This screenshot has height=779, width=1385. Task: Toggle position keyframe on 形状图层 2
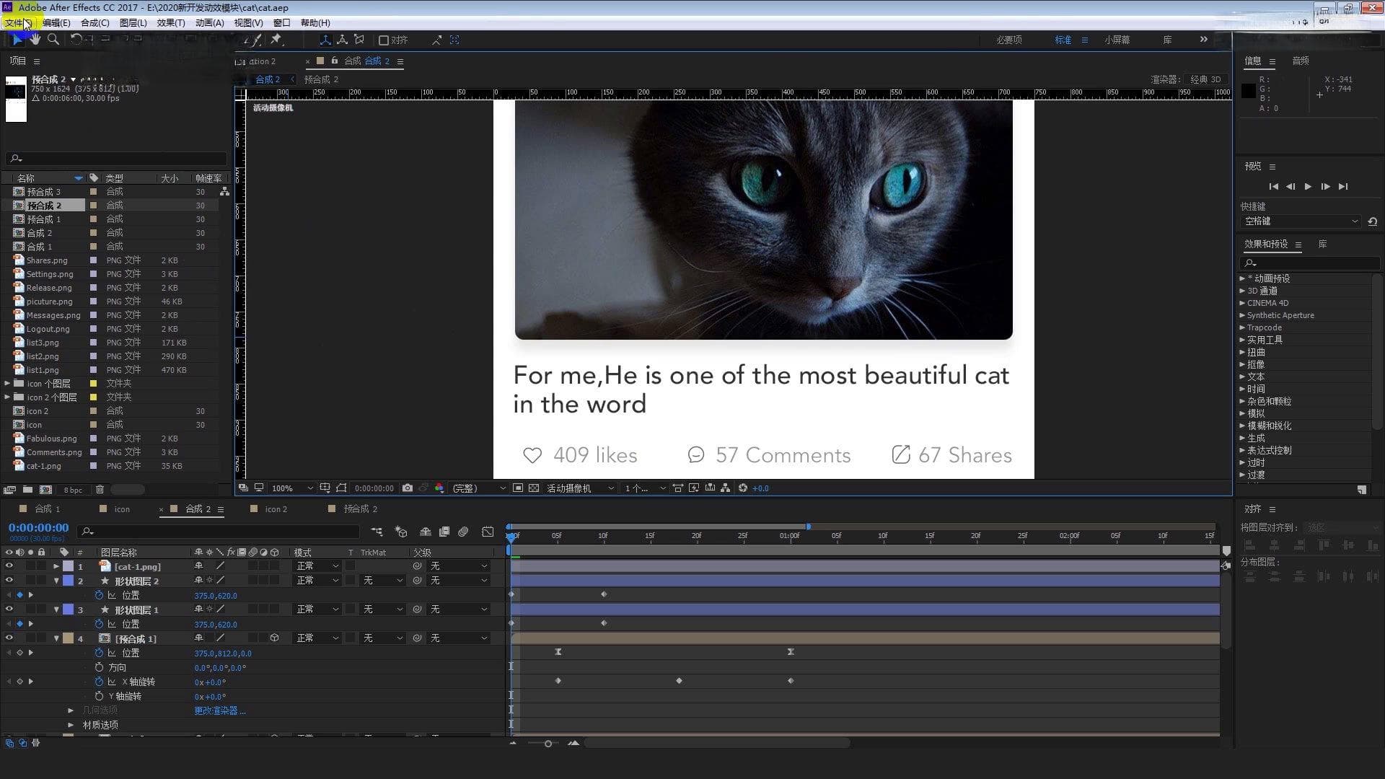(x=19, y=595)
